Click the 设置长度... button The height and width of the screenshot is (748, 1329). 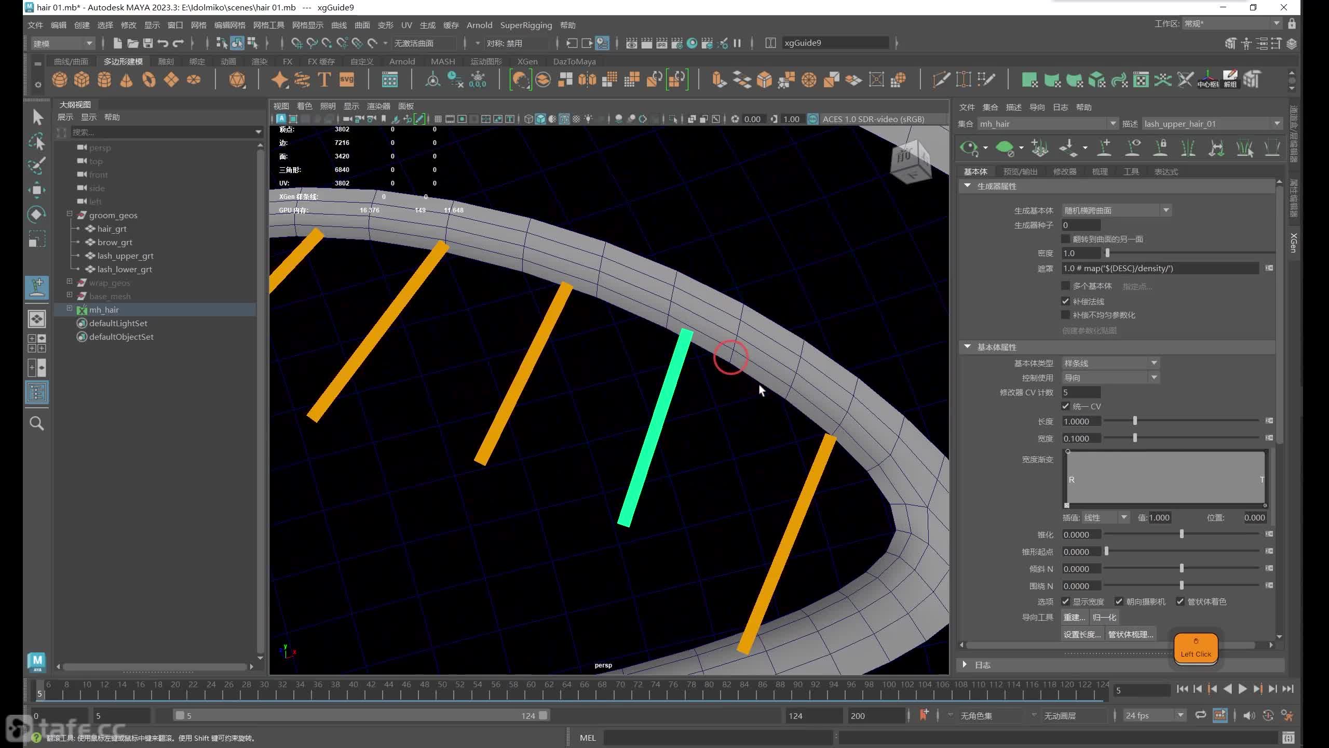pos(1082,634)
